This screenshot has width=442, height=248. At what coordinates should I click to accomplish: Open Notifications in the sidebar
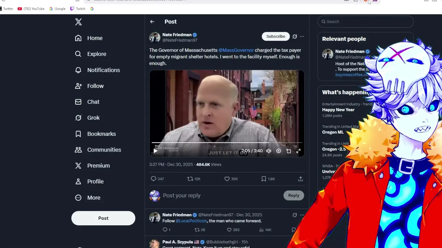(x=97, y=70)
